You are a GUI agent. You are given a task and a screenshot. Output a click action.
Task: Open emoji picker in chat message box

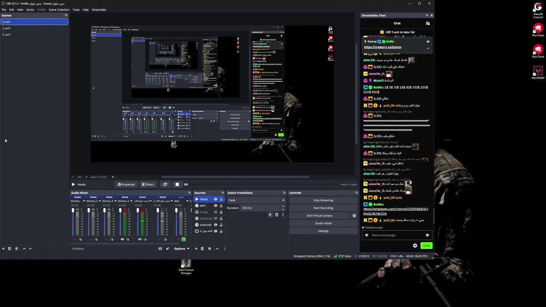(x=427, y=235)
